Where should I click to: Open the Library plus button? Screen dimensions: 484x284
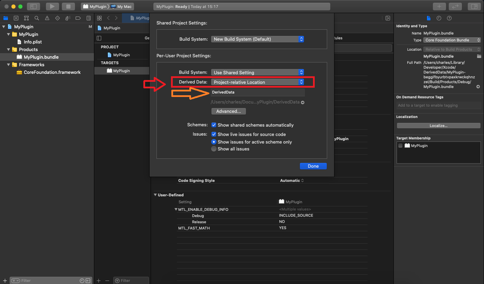point(439,7)
